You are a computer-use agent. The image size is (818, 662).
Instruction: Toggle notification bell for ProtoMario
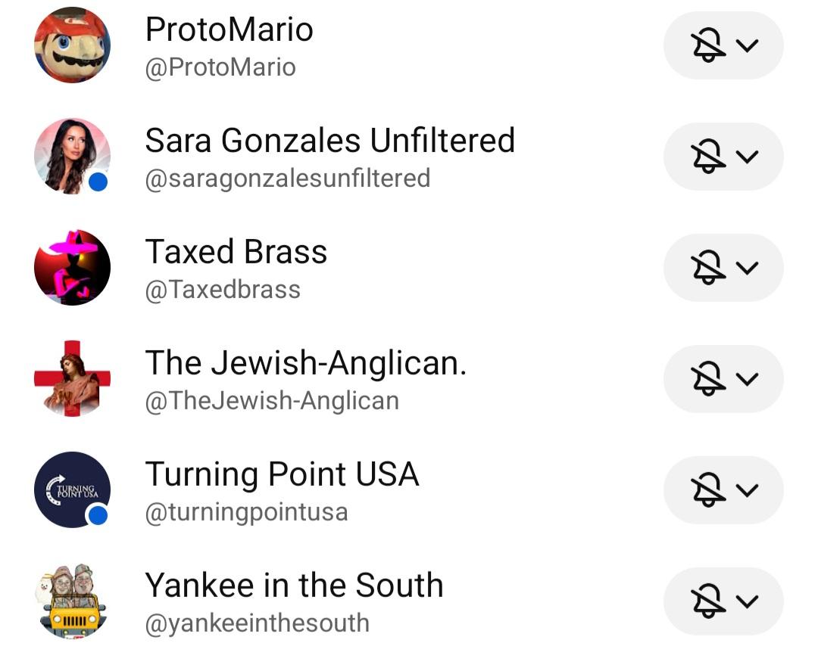click(x=709, y=46)
